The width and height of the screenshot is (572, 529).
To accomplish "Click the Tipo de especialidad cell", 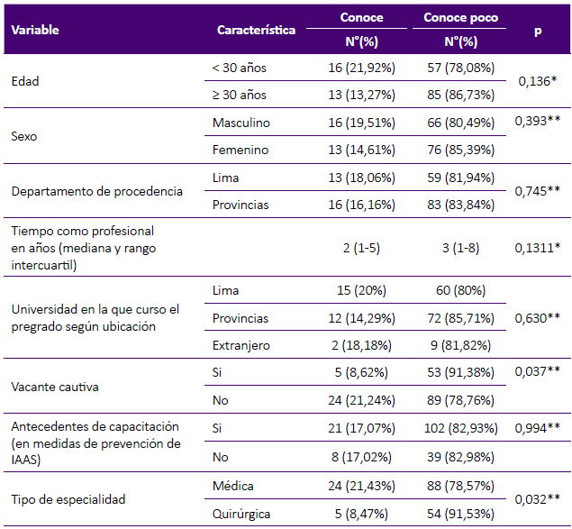I will click(68, 499).
